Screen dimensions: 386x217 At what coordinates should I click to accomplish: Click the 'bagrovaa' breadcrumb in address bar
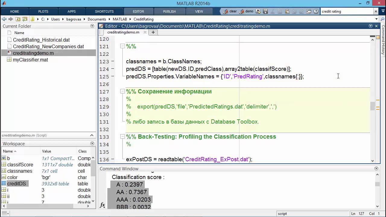pyautogui.click(x=74, y=19)
